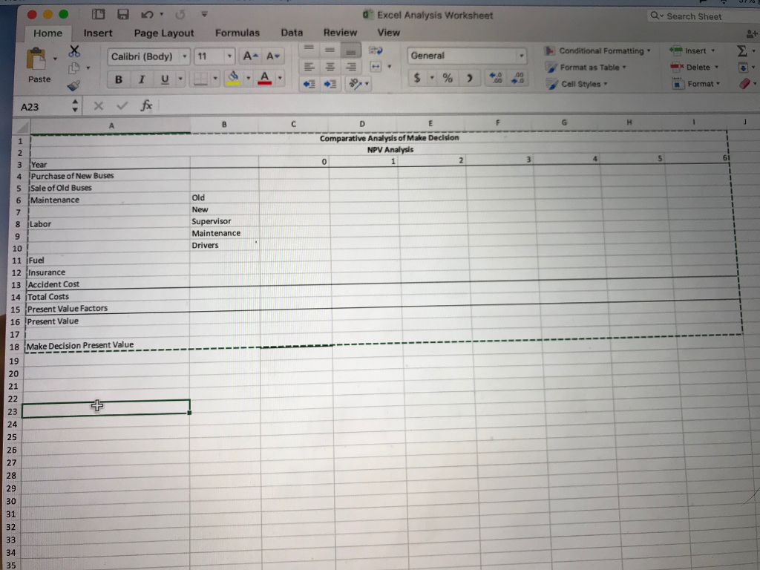Increase font size with A up icon
Screen dimensions: 760x570
[x=250, y=56]
